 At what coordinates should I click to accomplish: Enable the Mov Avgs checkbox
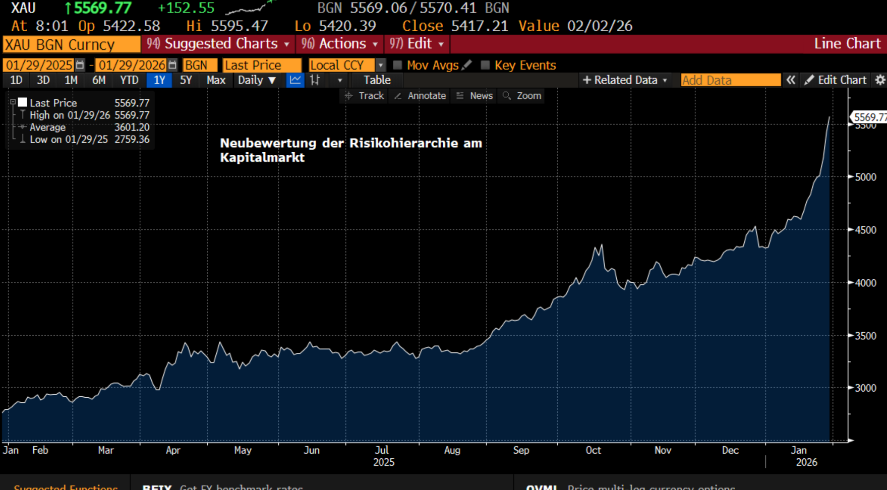(397, 65)
